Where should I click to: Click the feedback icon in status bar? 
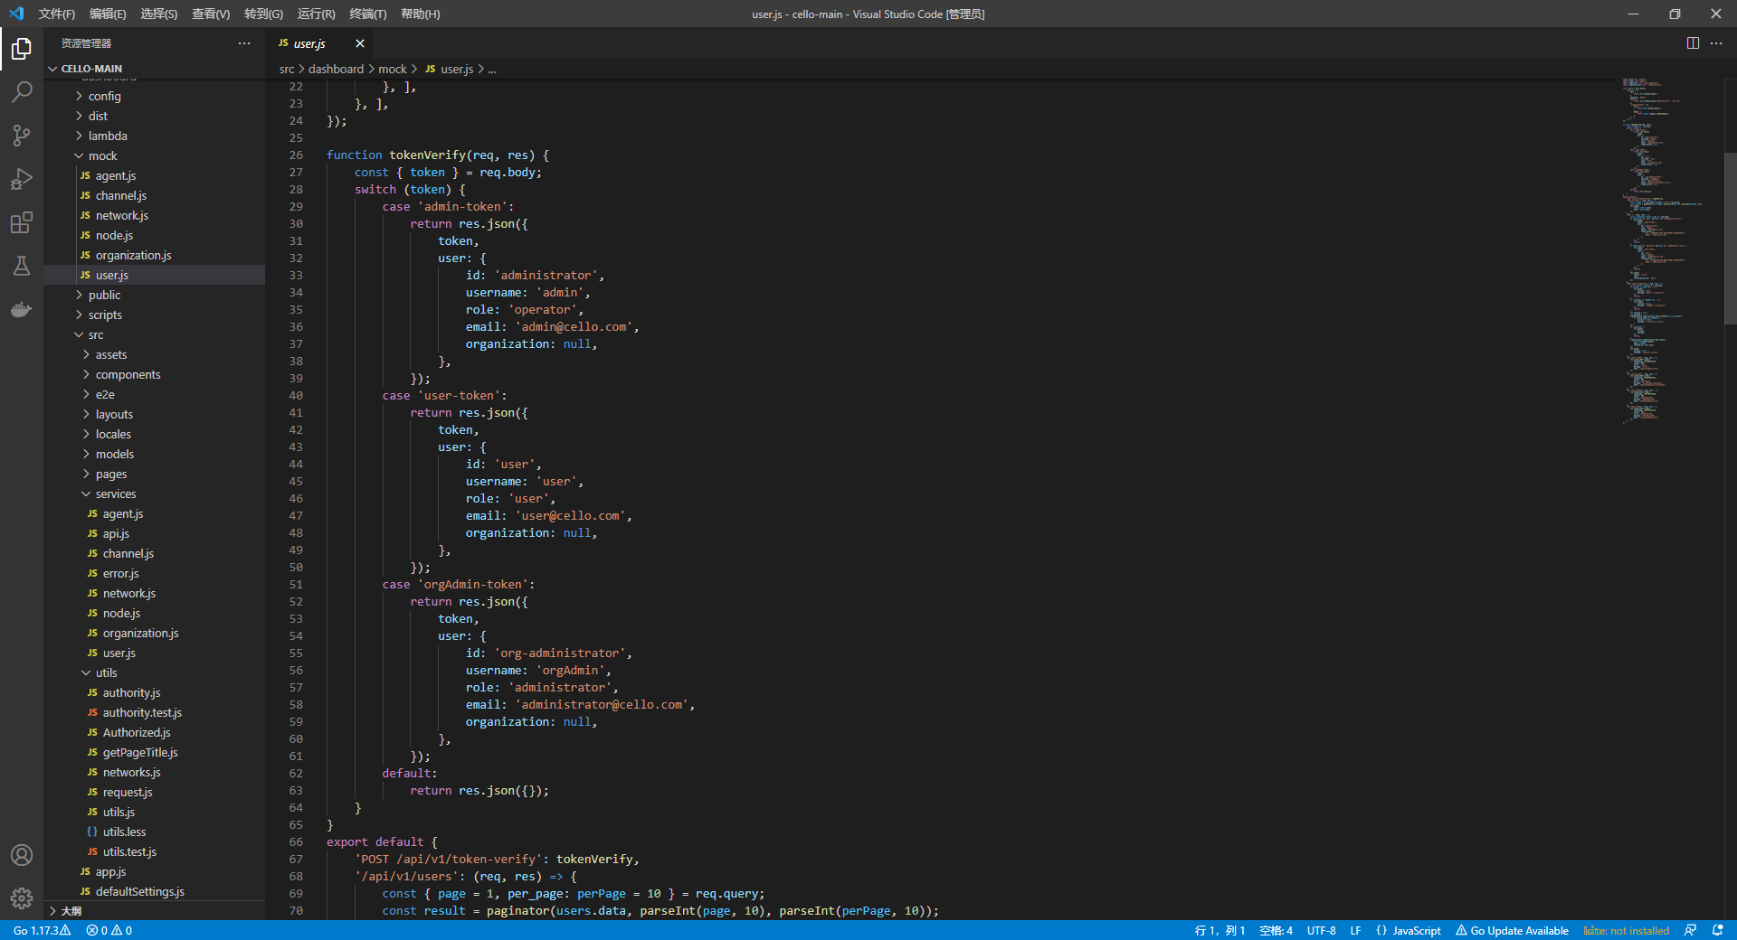1690,930
